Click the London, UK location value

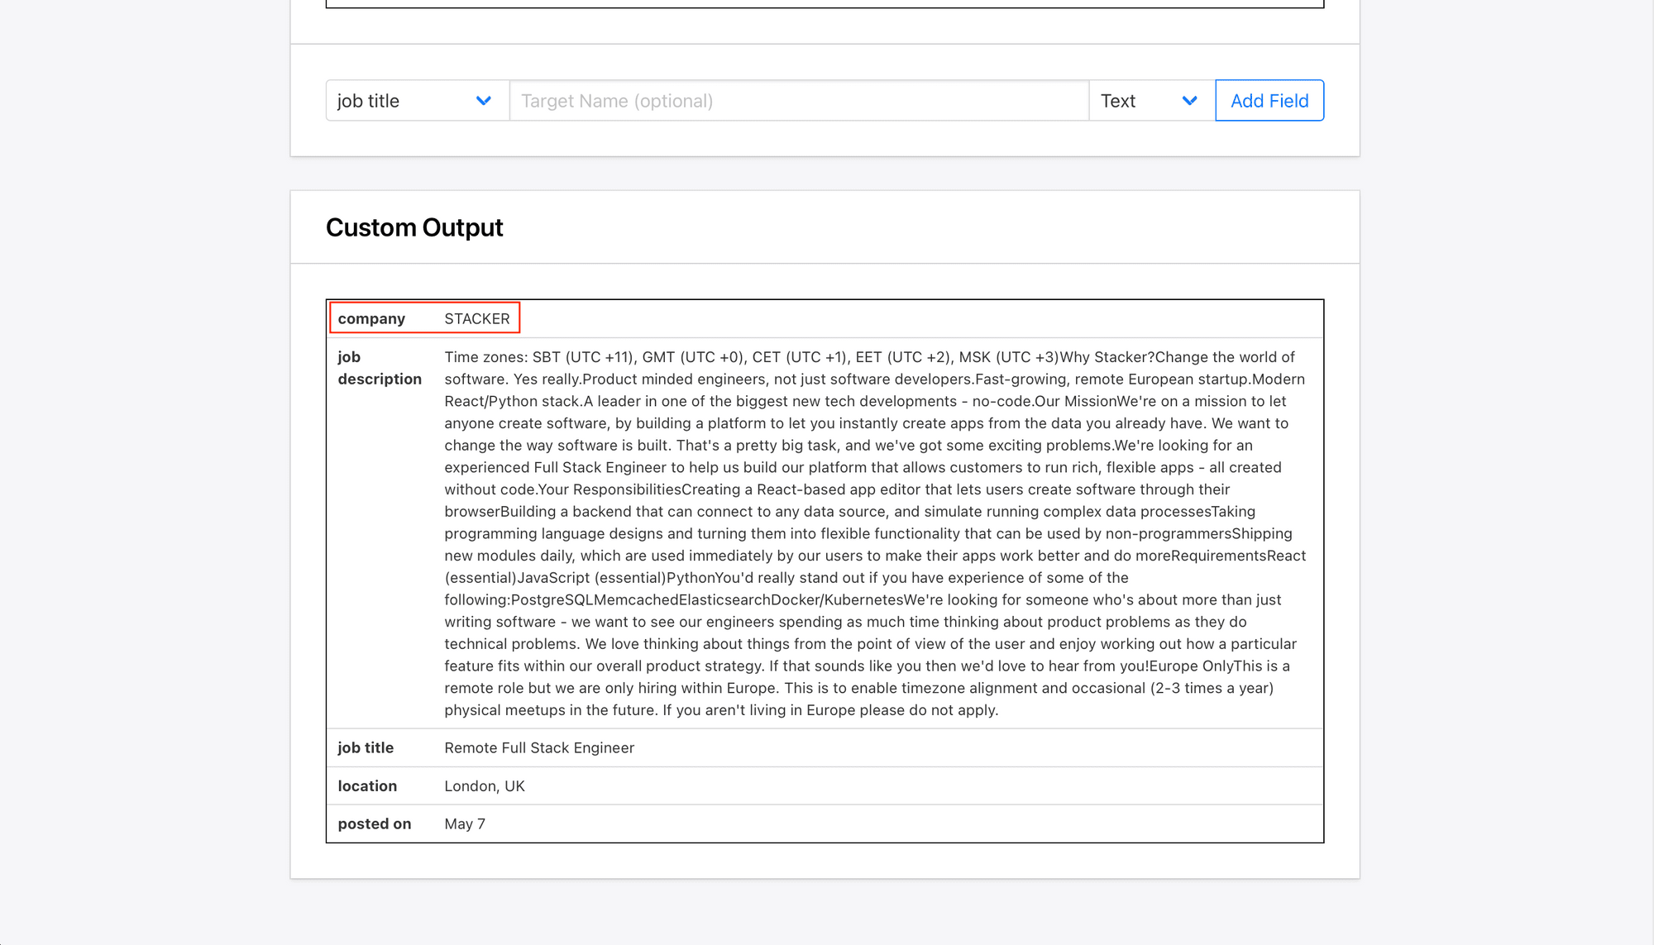coord(485,785)
